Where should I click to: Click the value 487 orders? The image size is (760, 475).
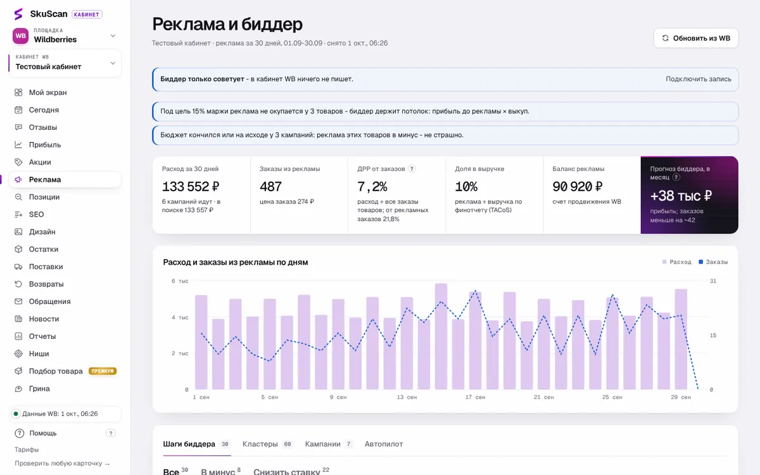pos(271,187)
